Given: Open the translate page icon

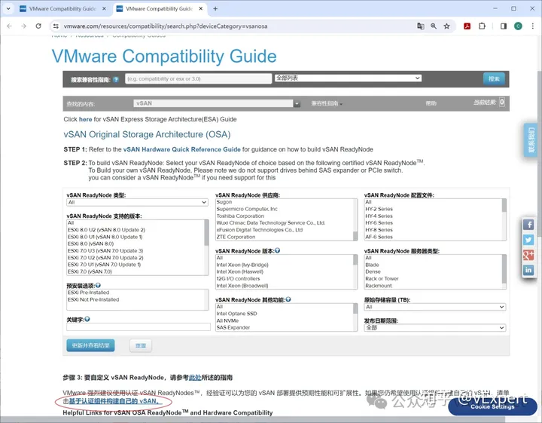Looking at the screenshot, I should pos(420,26).
